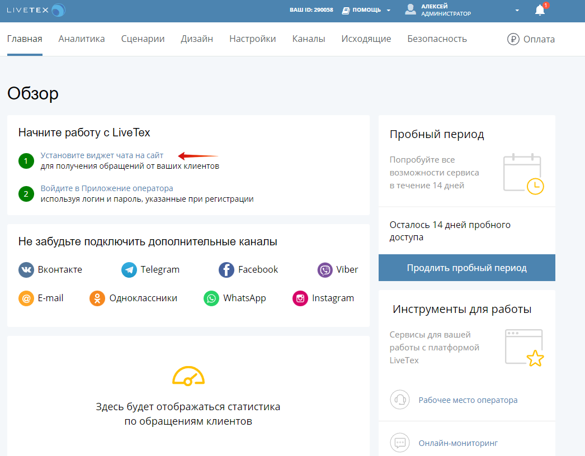Viewport: 585px width, 456px height.
Task: Click the ruble payment icon
Action: coord(513,39)
